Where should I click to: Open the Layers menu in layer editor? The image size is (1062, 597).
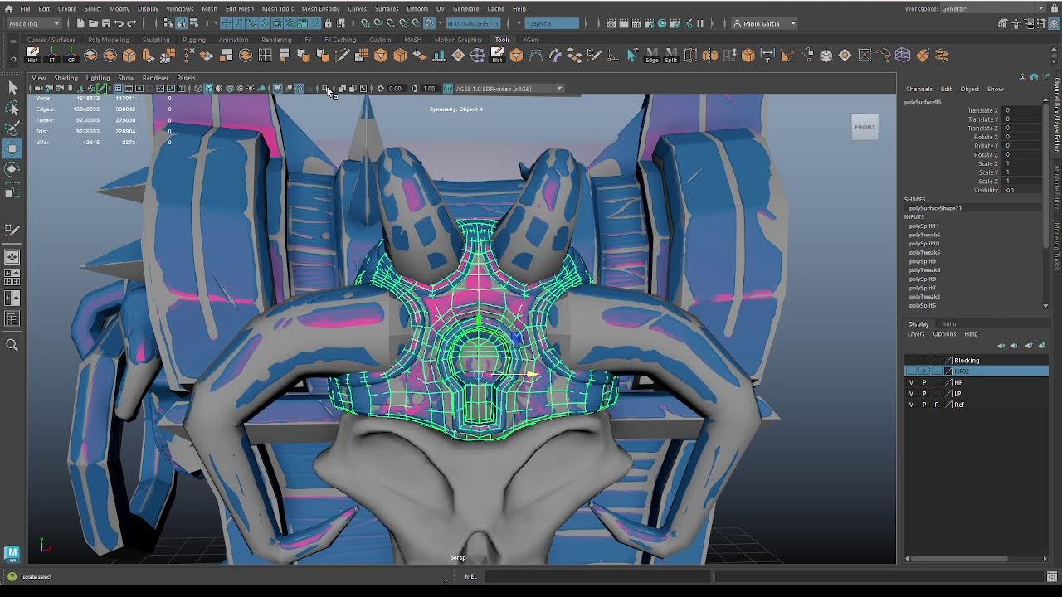[x=916, y=334]
